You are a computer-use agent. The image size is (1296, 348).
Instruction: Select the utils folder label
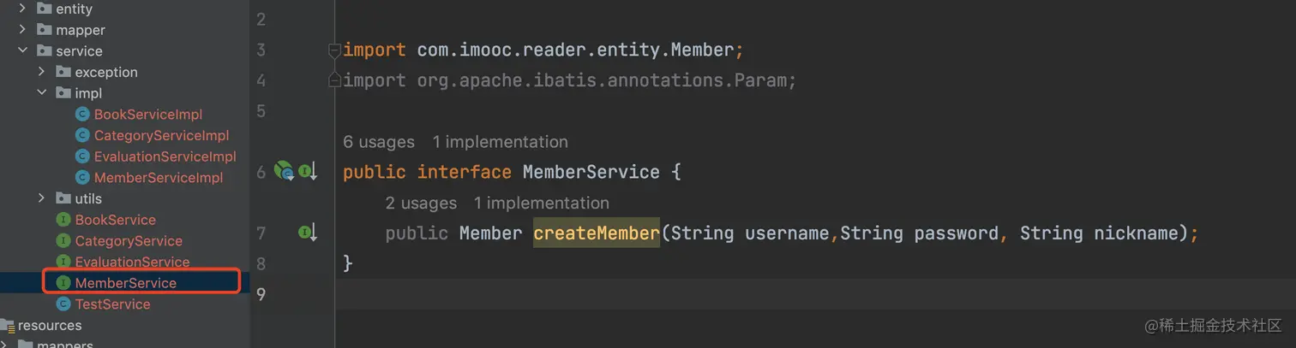88,198
